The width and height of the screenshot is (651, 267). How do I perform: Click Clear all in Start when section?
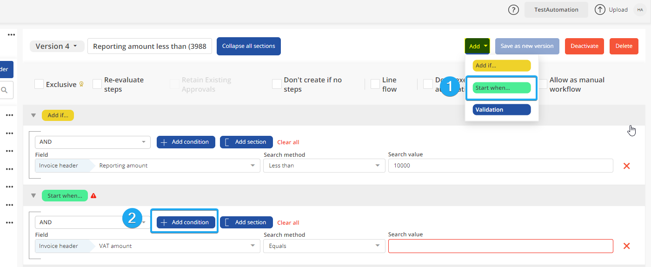(288, 223)
